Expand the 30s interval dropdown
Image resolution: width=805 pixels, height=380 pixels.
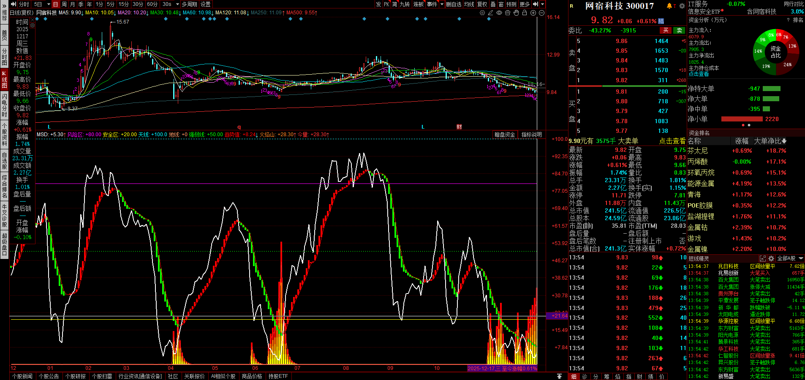tap(177, 4)
